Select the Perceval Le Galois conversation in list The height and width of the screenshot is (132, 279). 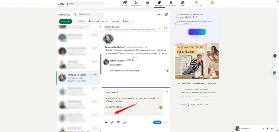click(78, 78)
